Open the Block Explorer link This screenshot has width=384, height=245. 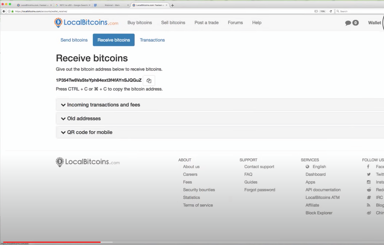pos(319,213)
